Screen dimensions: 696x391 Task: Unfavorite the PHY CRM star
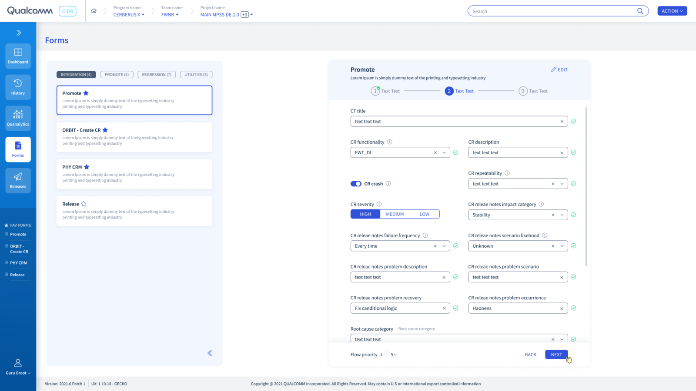pos(87,167)
